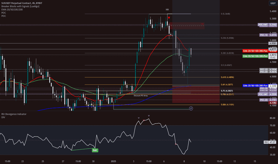Click the RSI 47.27 value label

(270, 142)
